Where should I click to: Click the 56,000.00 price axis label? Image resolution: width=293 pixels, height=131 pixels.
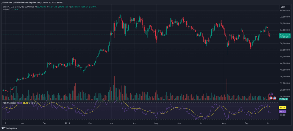285,43
